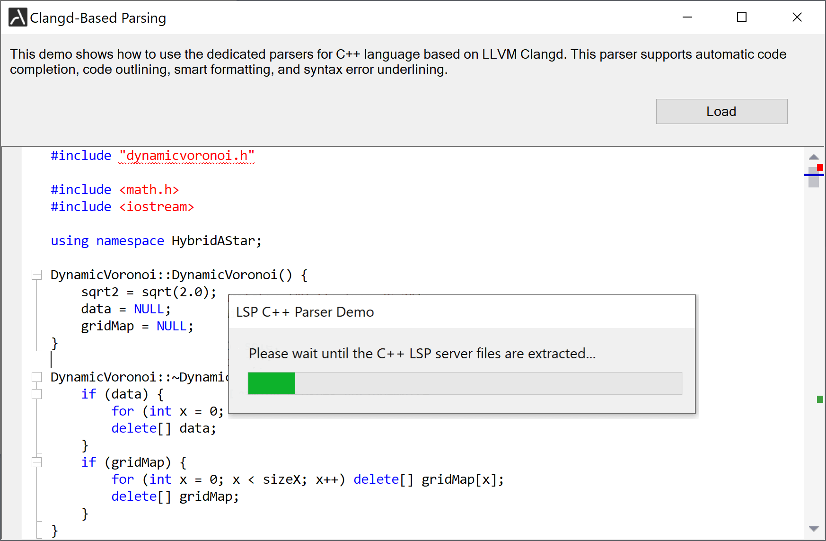
Task: Click the HybridAStar namespace name
Action: coord(213,241)
